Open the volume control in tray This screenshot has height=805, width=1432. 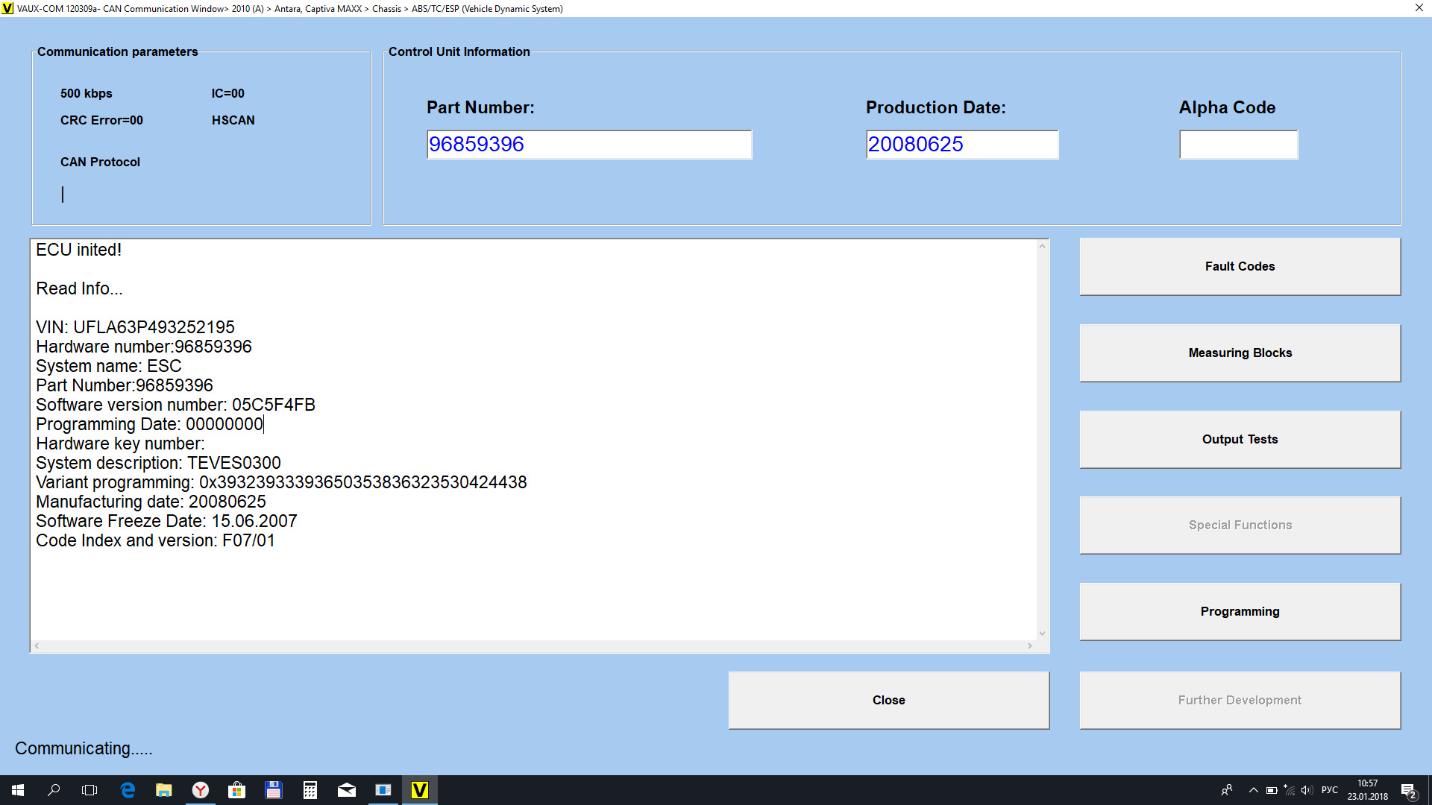[1306, 790]
